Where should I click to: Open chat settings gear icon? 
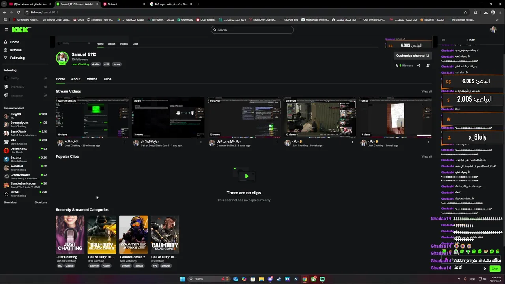point(485,269)
